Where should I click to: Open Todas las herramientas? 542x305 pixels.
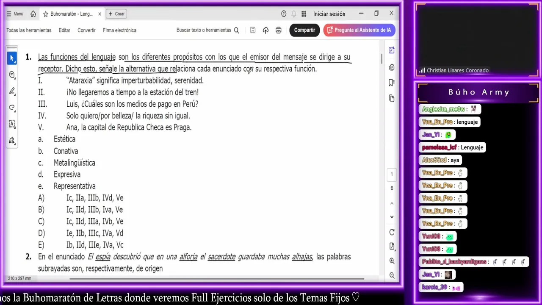point(29,30)
